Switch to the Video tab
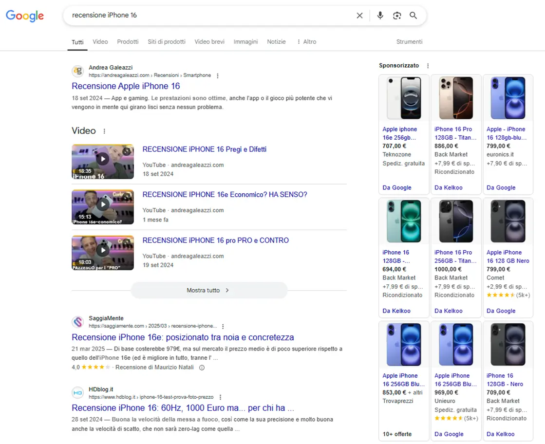 [100, 42]
